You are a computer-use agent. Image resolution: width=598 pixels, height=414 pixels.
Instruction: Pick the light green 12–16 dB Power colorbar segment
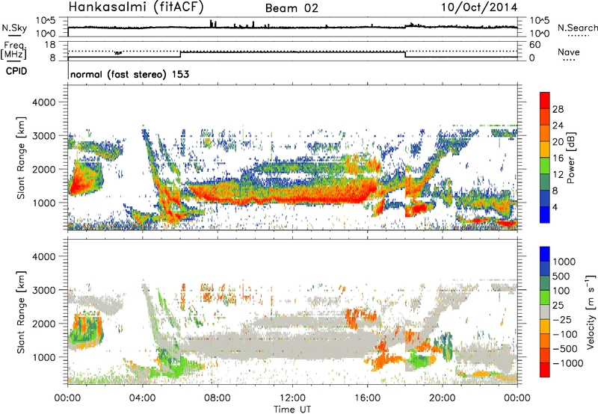coord(545,166)
